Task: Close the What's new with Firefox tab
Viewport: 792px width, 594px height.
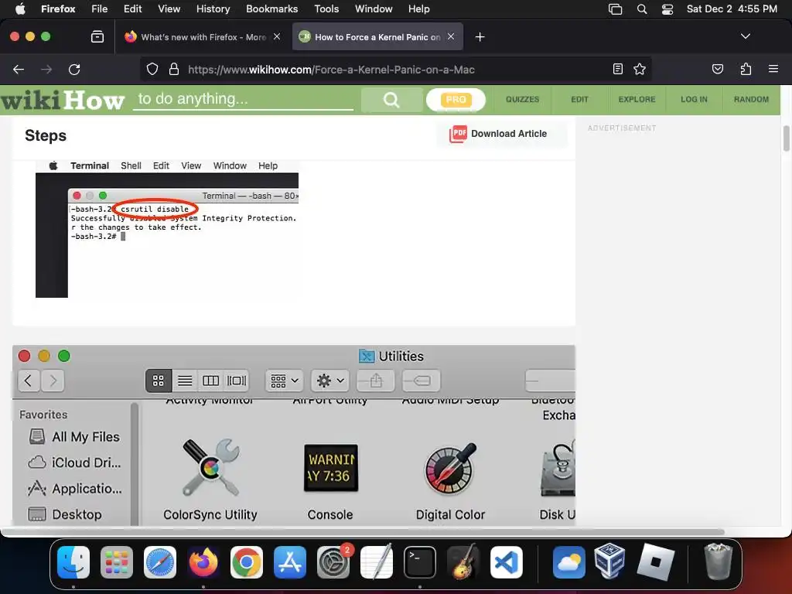Action: pos(277,36)
